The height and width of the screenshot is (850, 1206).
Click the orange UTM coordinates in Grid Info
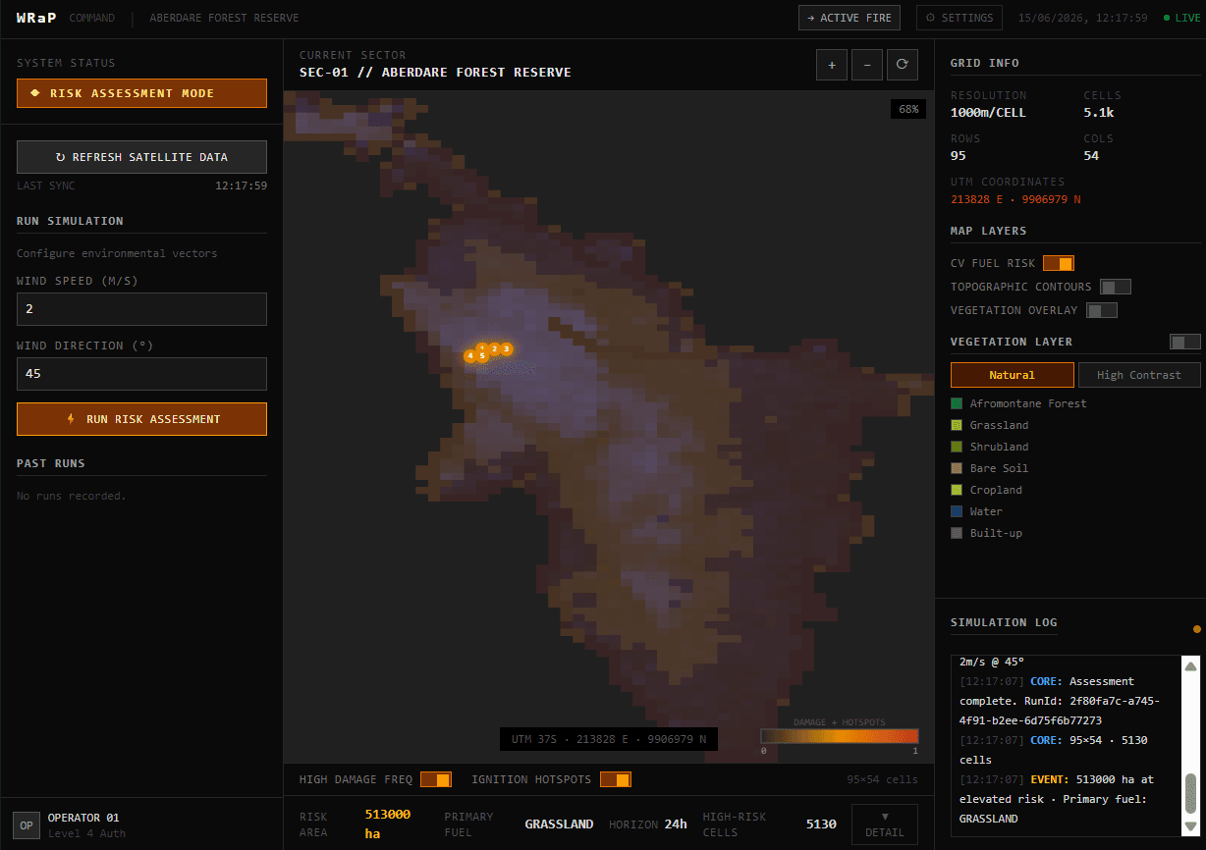(x=1015, y=199)
